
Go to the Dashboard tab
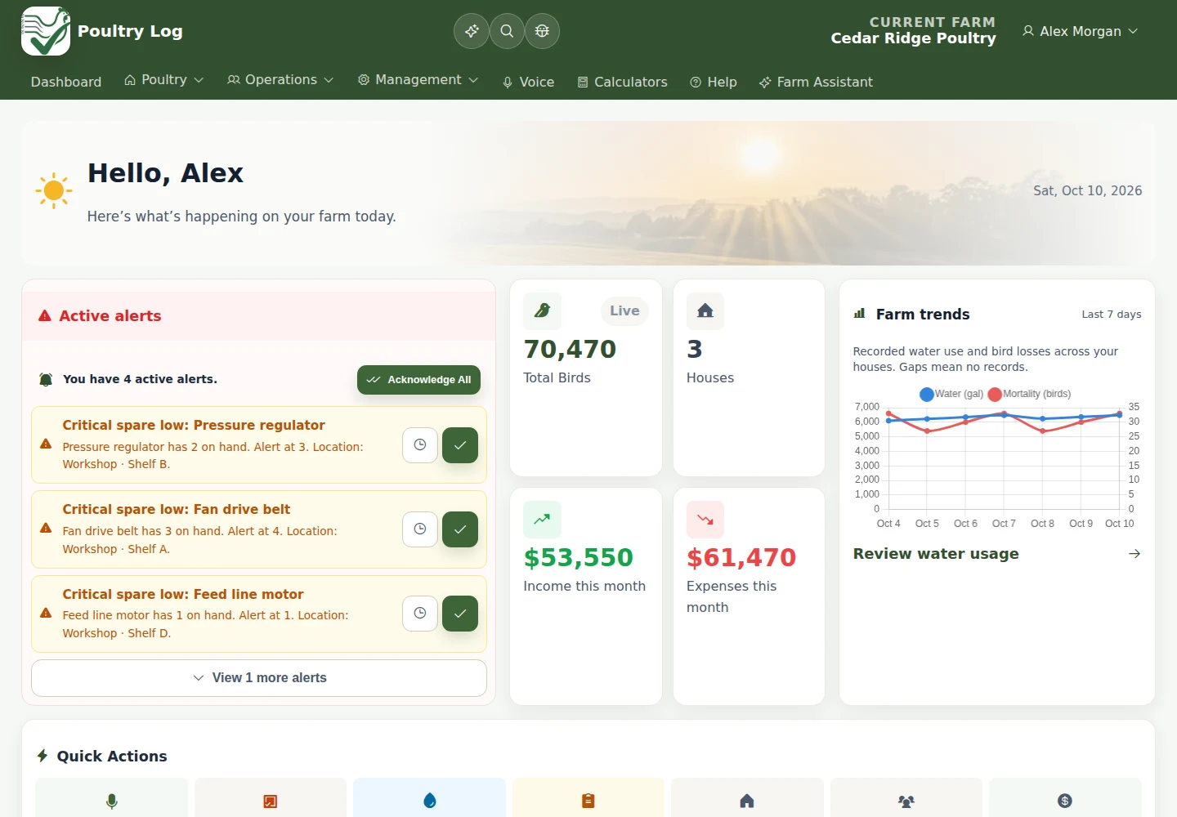click(x=66, y=82)
